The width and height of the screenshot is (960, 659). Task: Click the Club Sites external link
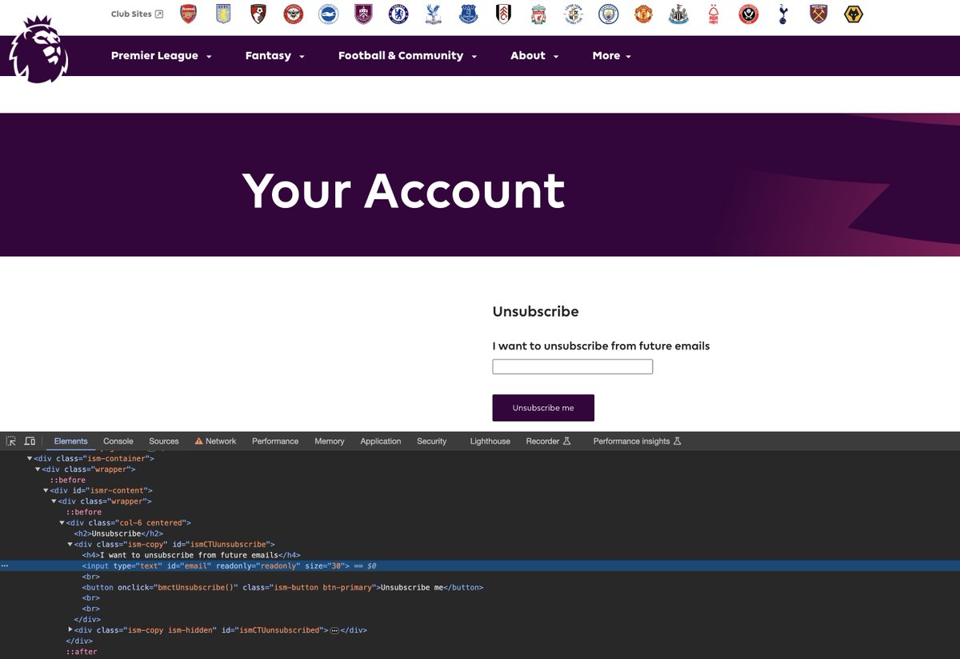click(137, 14)
